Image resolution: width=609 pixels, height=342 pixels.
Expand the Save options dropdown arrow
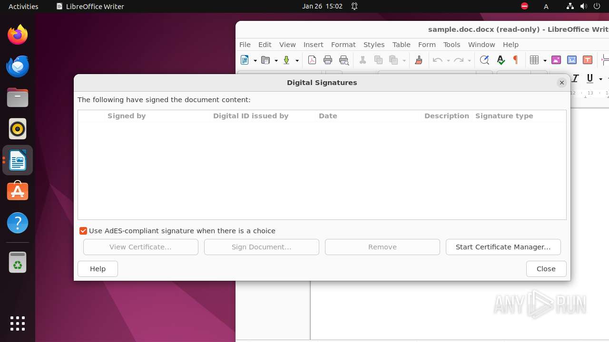tap(297, 60)
